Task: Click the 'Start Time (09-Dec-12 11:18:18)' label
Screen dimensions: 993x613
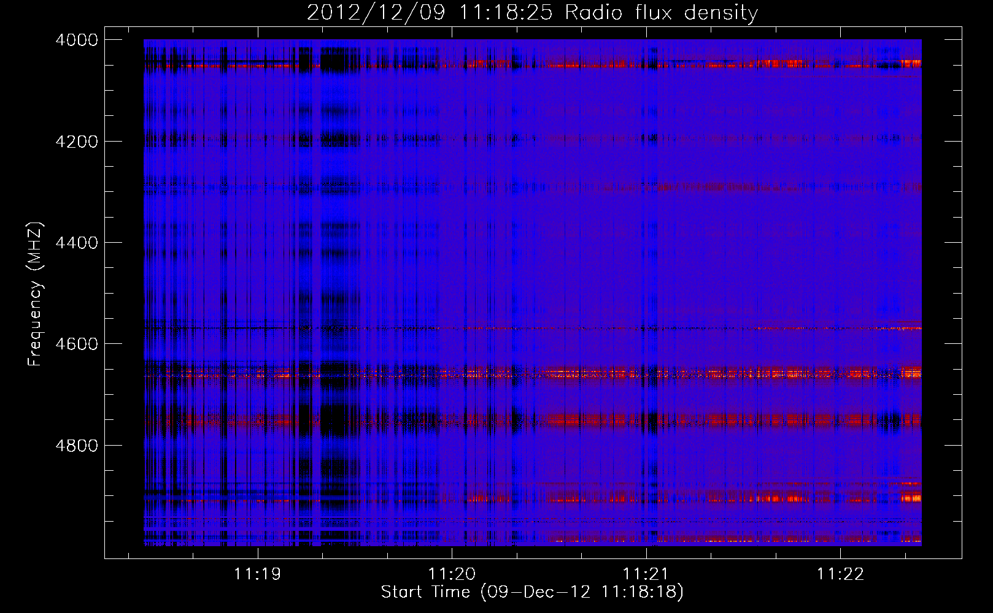Action: (532, 592)
